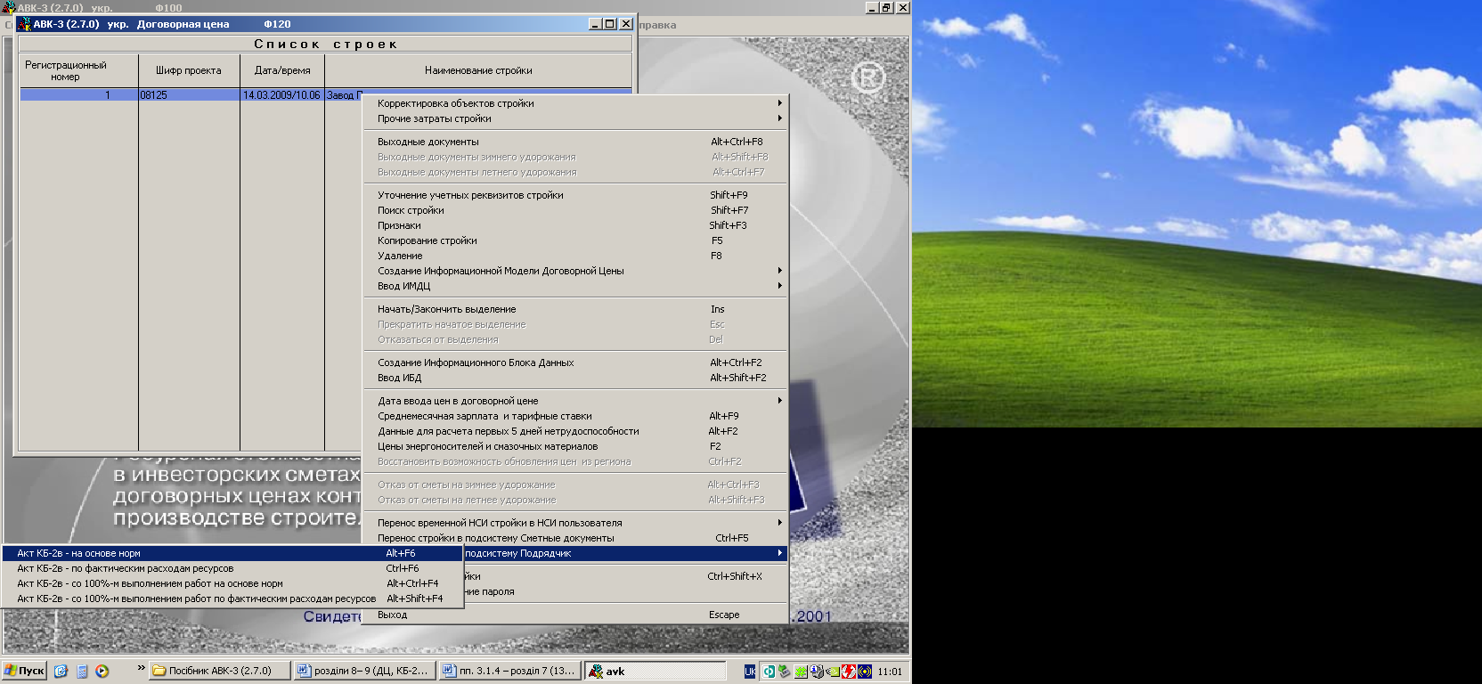Click the tray clock showing 11:01
Viewport: 1482px width, 684px height.
tap(890, 672)
